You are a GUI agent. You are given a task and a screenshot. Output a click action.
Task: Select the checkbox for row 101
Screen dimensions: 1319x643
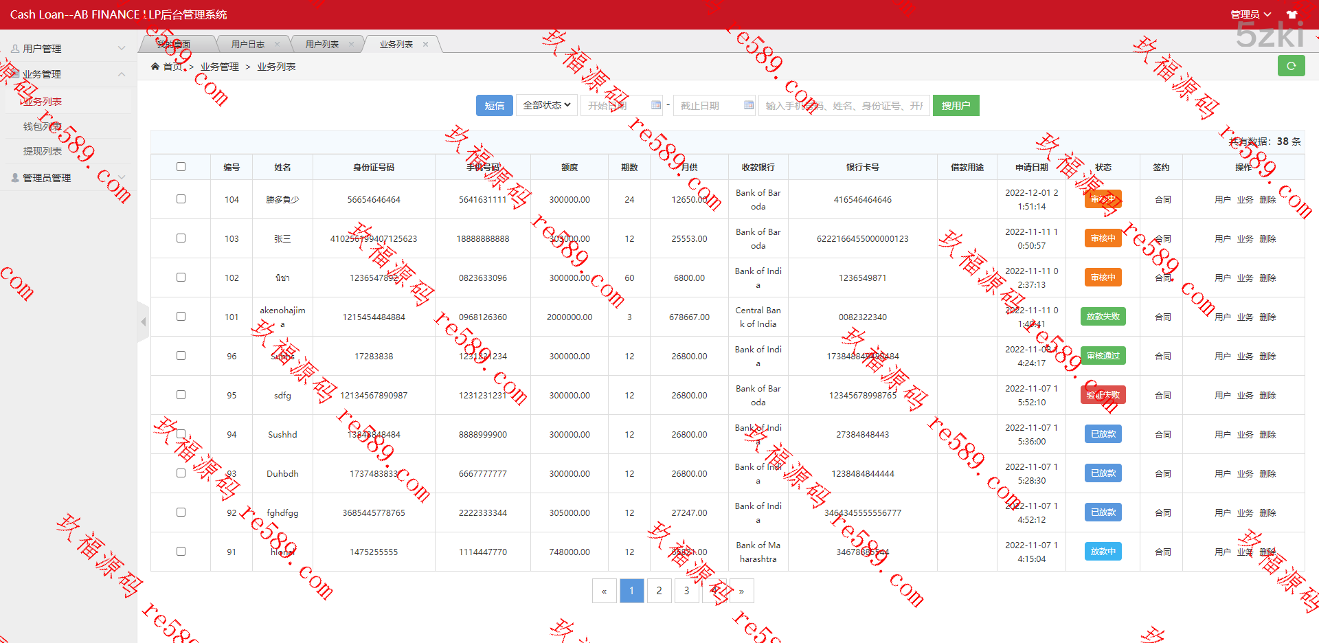pos(181,317)
